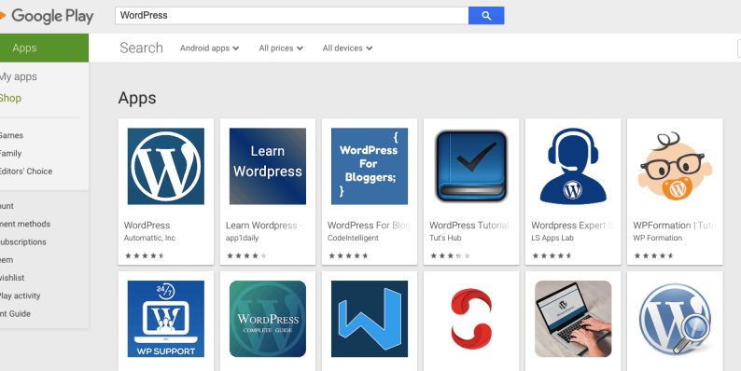Open WordPress For Bloggers app icon

(x=370, y=166)
